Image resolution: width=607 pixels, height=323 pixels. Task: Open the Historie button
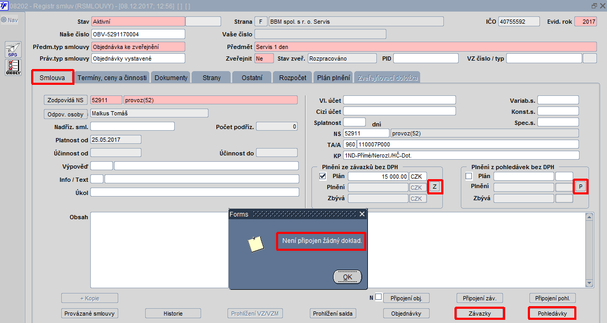pos(173,314)
